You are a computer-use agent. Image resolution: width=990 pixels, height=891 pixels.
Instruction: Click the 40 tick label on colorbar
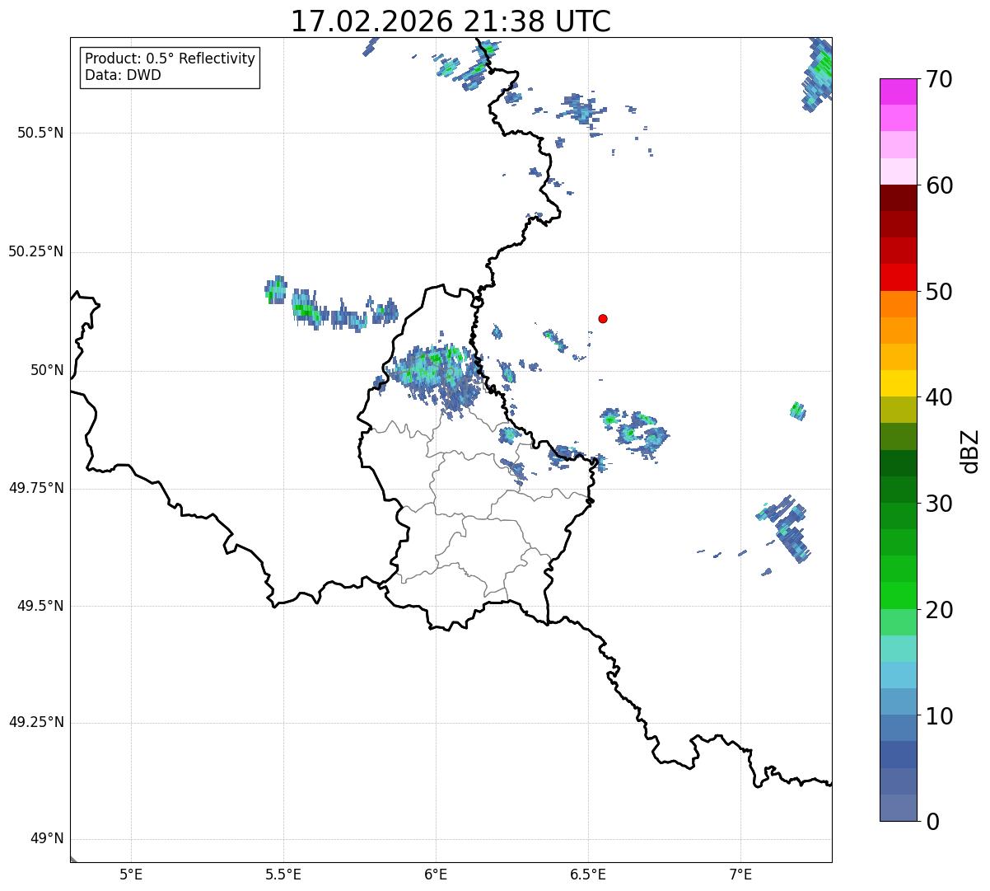939,397
